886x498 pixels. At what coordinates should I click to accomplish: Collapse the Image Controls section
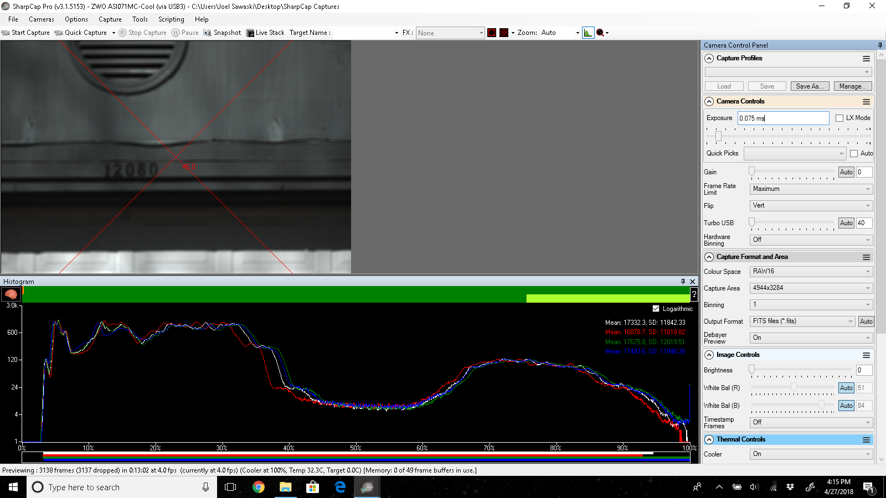tap(709, 355)
